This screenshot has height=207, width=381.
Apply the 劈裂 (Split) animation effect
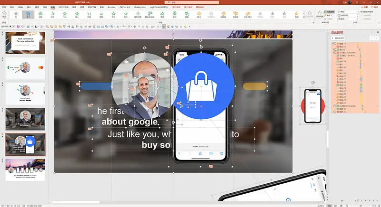[89, 15]
